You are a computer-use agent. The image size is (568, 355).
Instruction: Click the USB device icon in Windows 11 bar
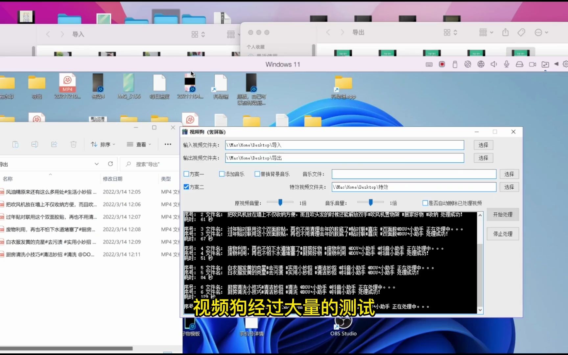(455, 64)
